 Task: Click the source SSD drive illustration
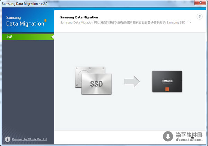pyautogui.click(x=93, y=80)
